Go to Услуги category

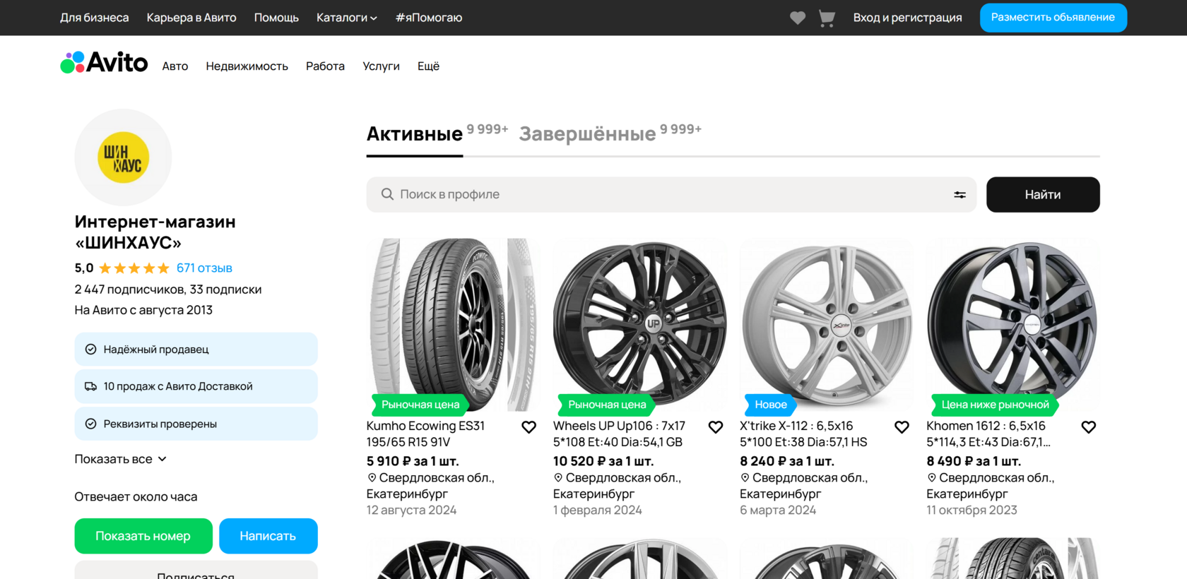[x=381, y=66]
